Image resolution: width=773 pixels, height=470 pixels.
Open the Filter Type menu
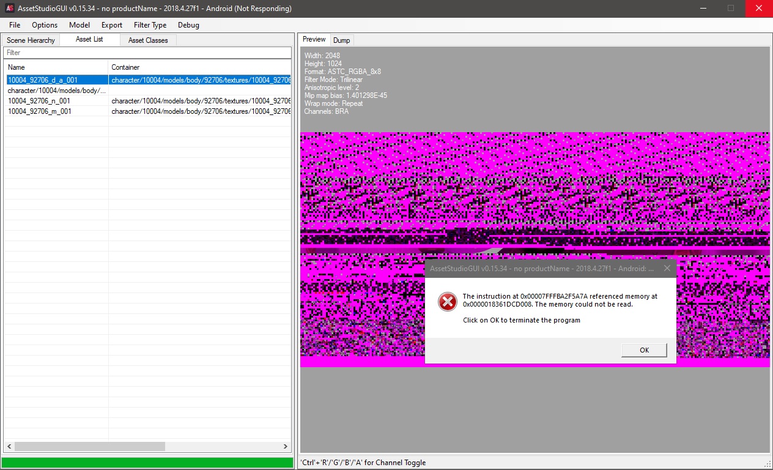coord(150,25)
